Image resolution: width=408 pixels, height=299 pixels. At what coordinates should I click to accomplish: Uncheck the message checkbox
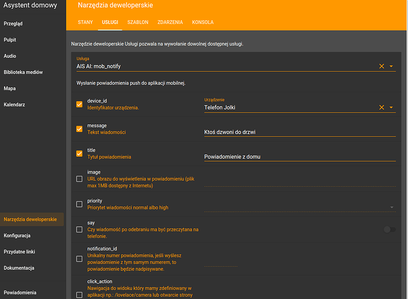coord(79,129)
